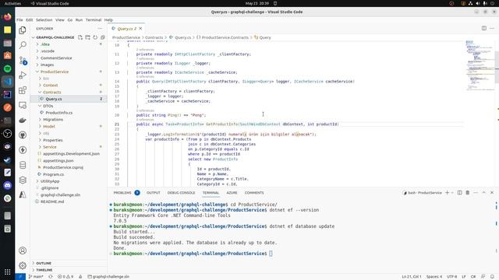Switch to the DEBUG CONSOLE tab
Image resolution: width=499 pixels, height=280 pixels.
(x=181, y=193)
